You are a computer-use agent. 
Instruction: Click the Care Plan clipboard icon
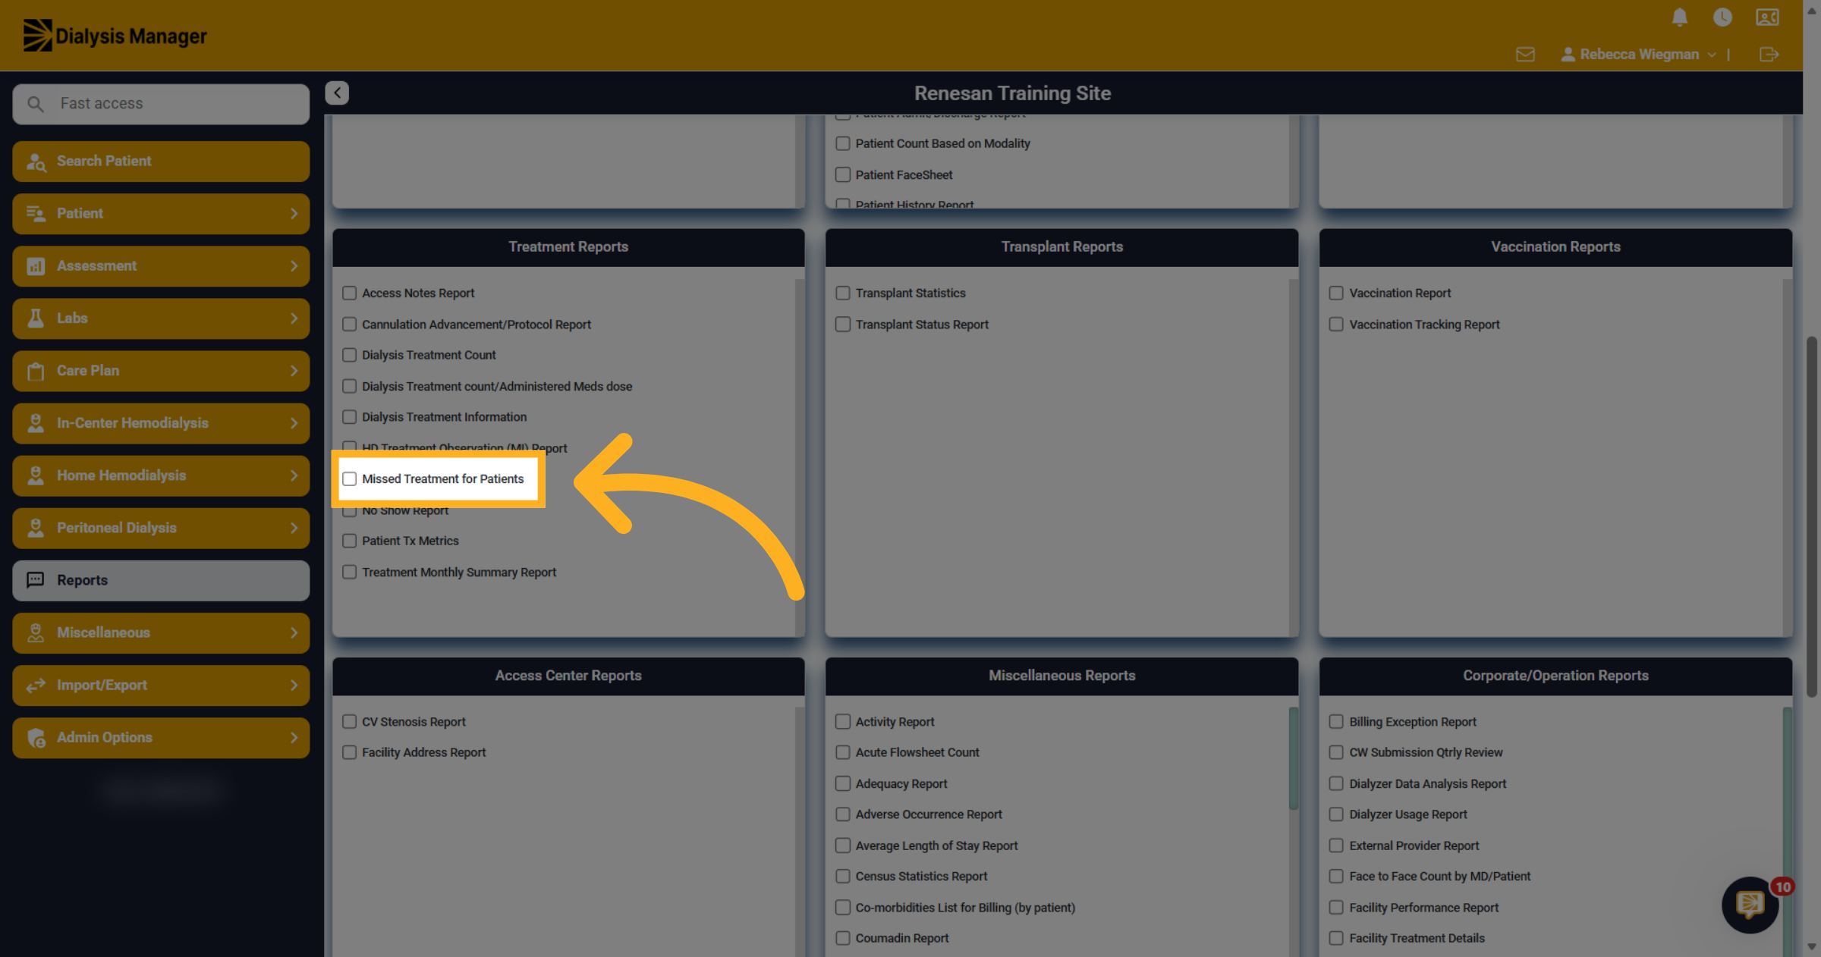(x=36, y=371)
